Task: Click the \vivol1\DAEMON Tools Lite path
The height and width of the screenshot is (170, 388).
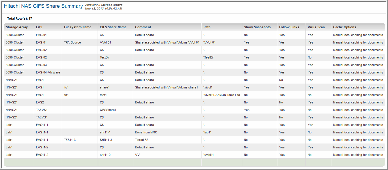Action: coord(221,95)
